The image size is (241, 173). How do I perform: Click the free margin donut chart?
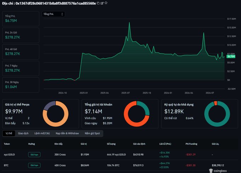[x=217, y=114]
